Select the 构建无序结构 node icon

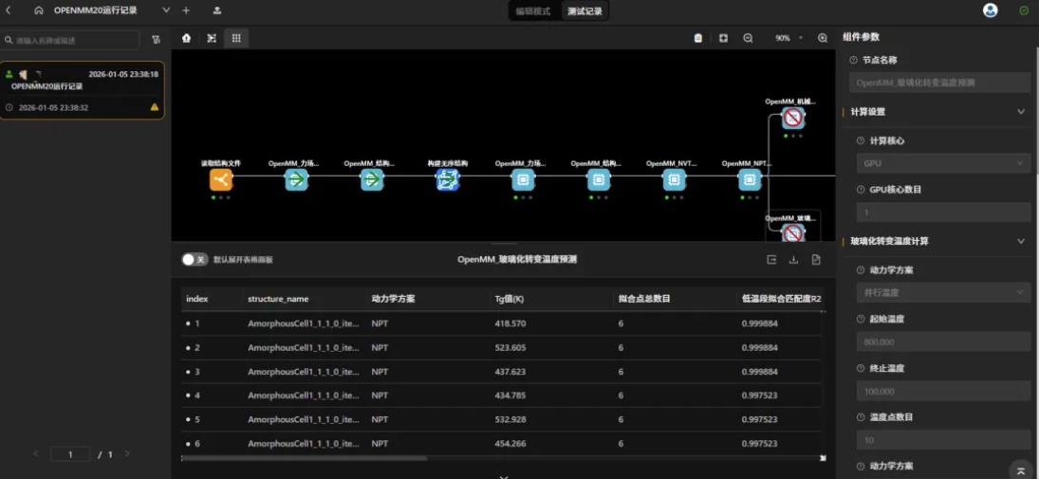pyautogui.click(x=448, y=179)
